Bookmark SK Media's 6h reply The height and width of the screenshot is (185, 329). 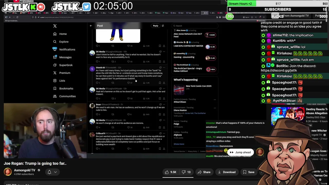(x=160, y=127)
